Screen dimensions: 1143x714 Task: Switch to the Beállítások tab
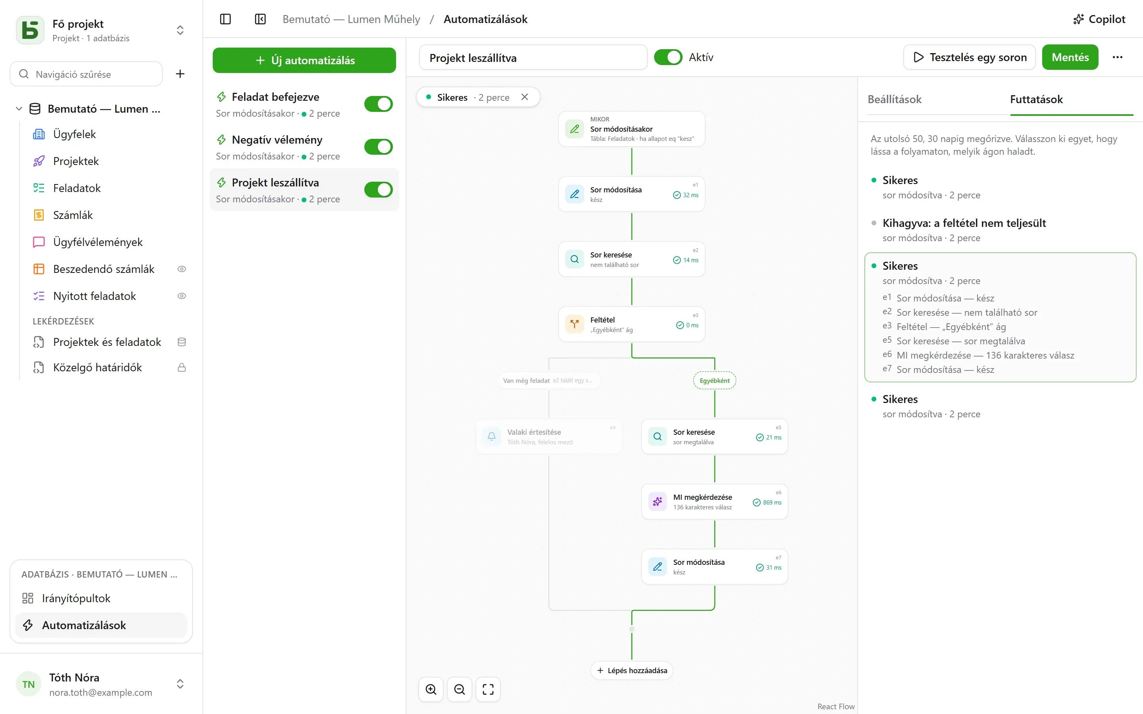(x=895, y=99)
